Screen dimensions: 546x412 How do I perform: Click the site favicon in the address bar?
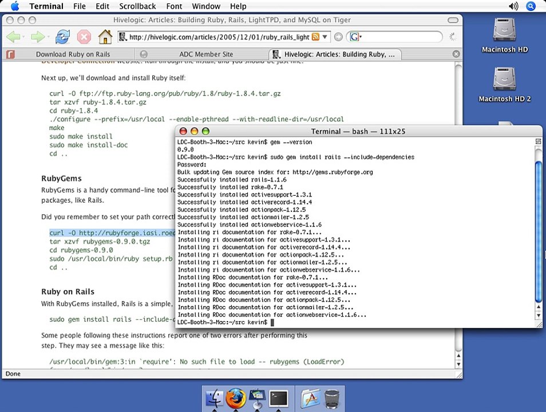[122, 37]
